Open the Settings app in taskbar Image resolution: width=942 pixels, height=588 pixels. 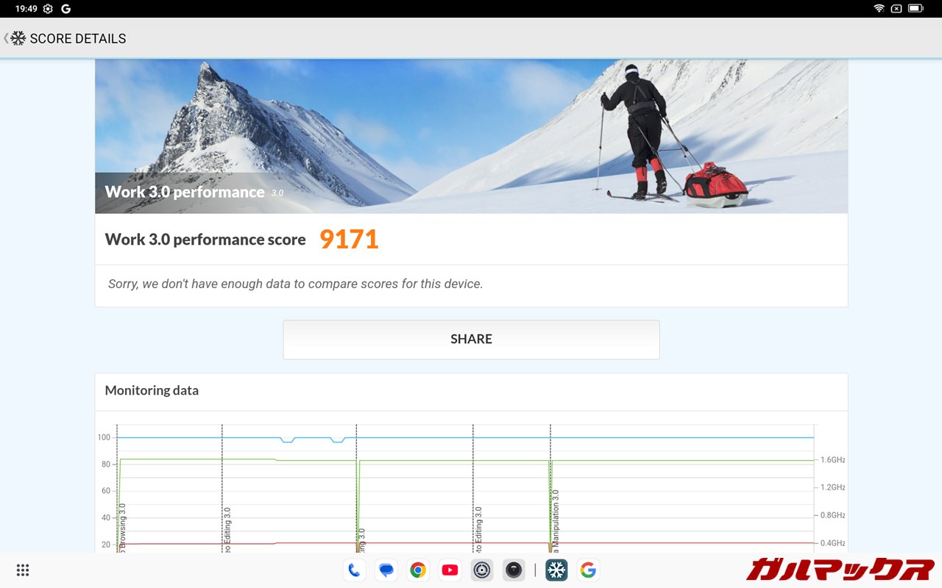[x=482, y=570]
